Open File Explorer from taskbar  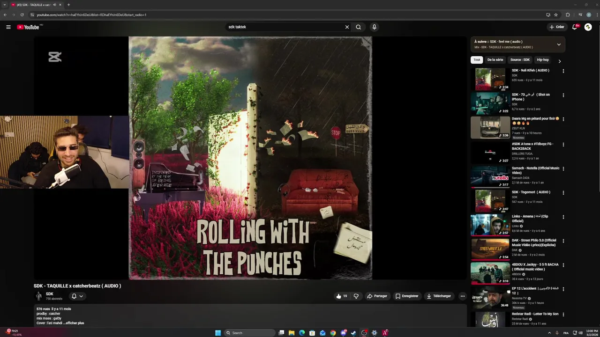pos(292,333)
